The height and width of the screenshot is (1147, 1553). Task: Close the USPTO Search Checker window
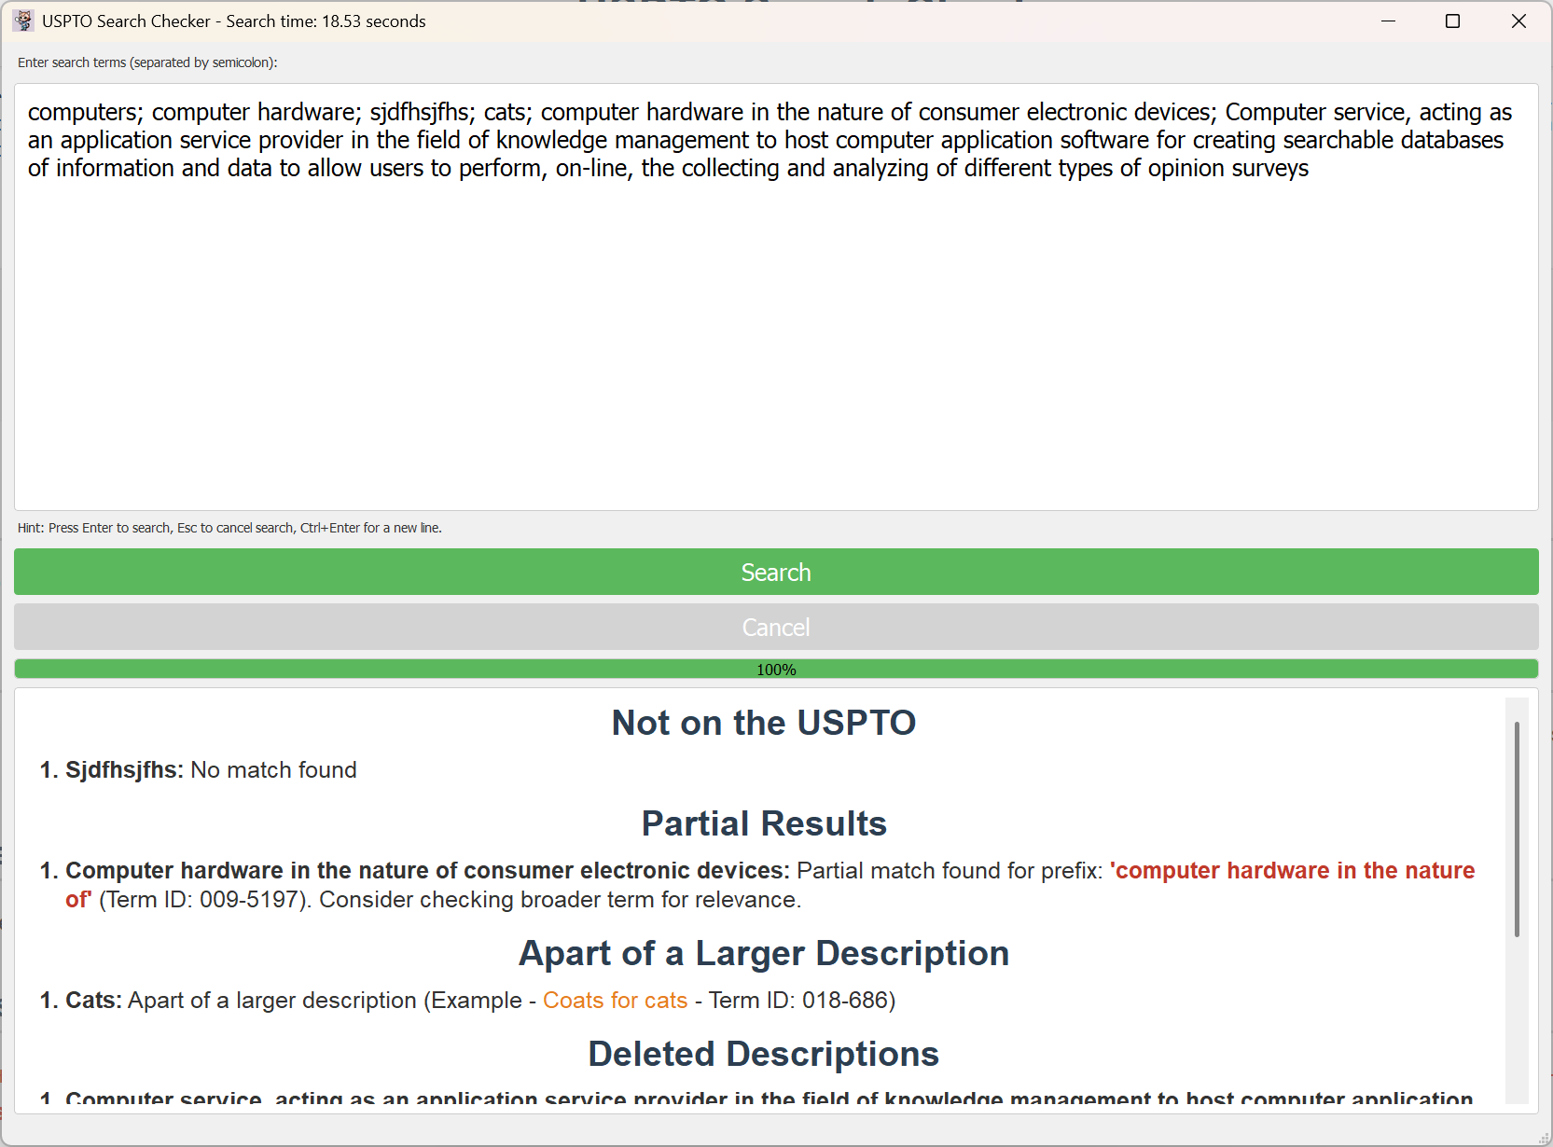pyautogui.click(x=1518, y=21)
